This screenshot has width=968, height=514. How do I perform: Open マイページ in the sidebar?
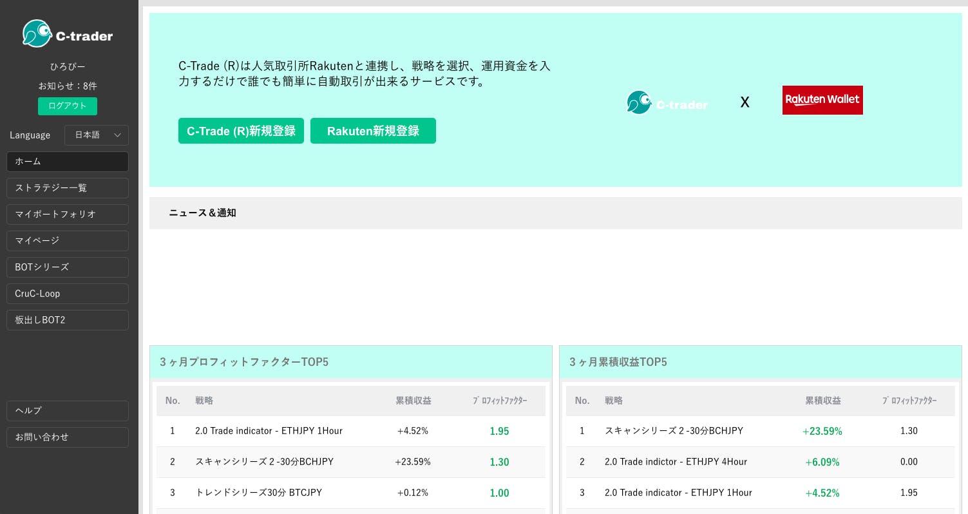pos(67,240)
